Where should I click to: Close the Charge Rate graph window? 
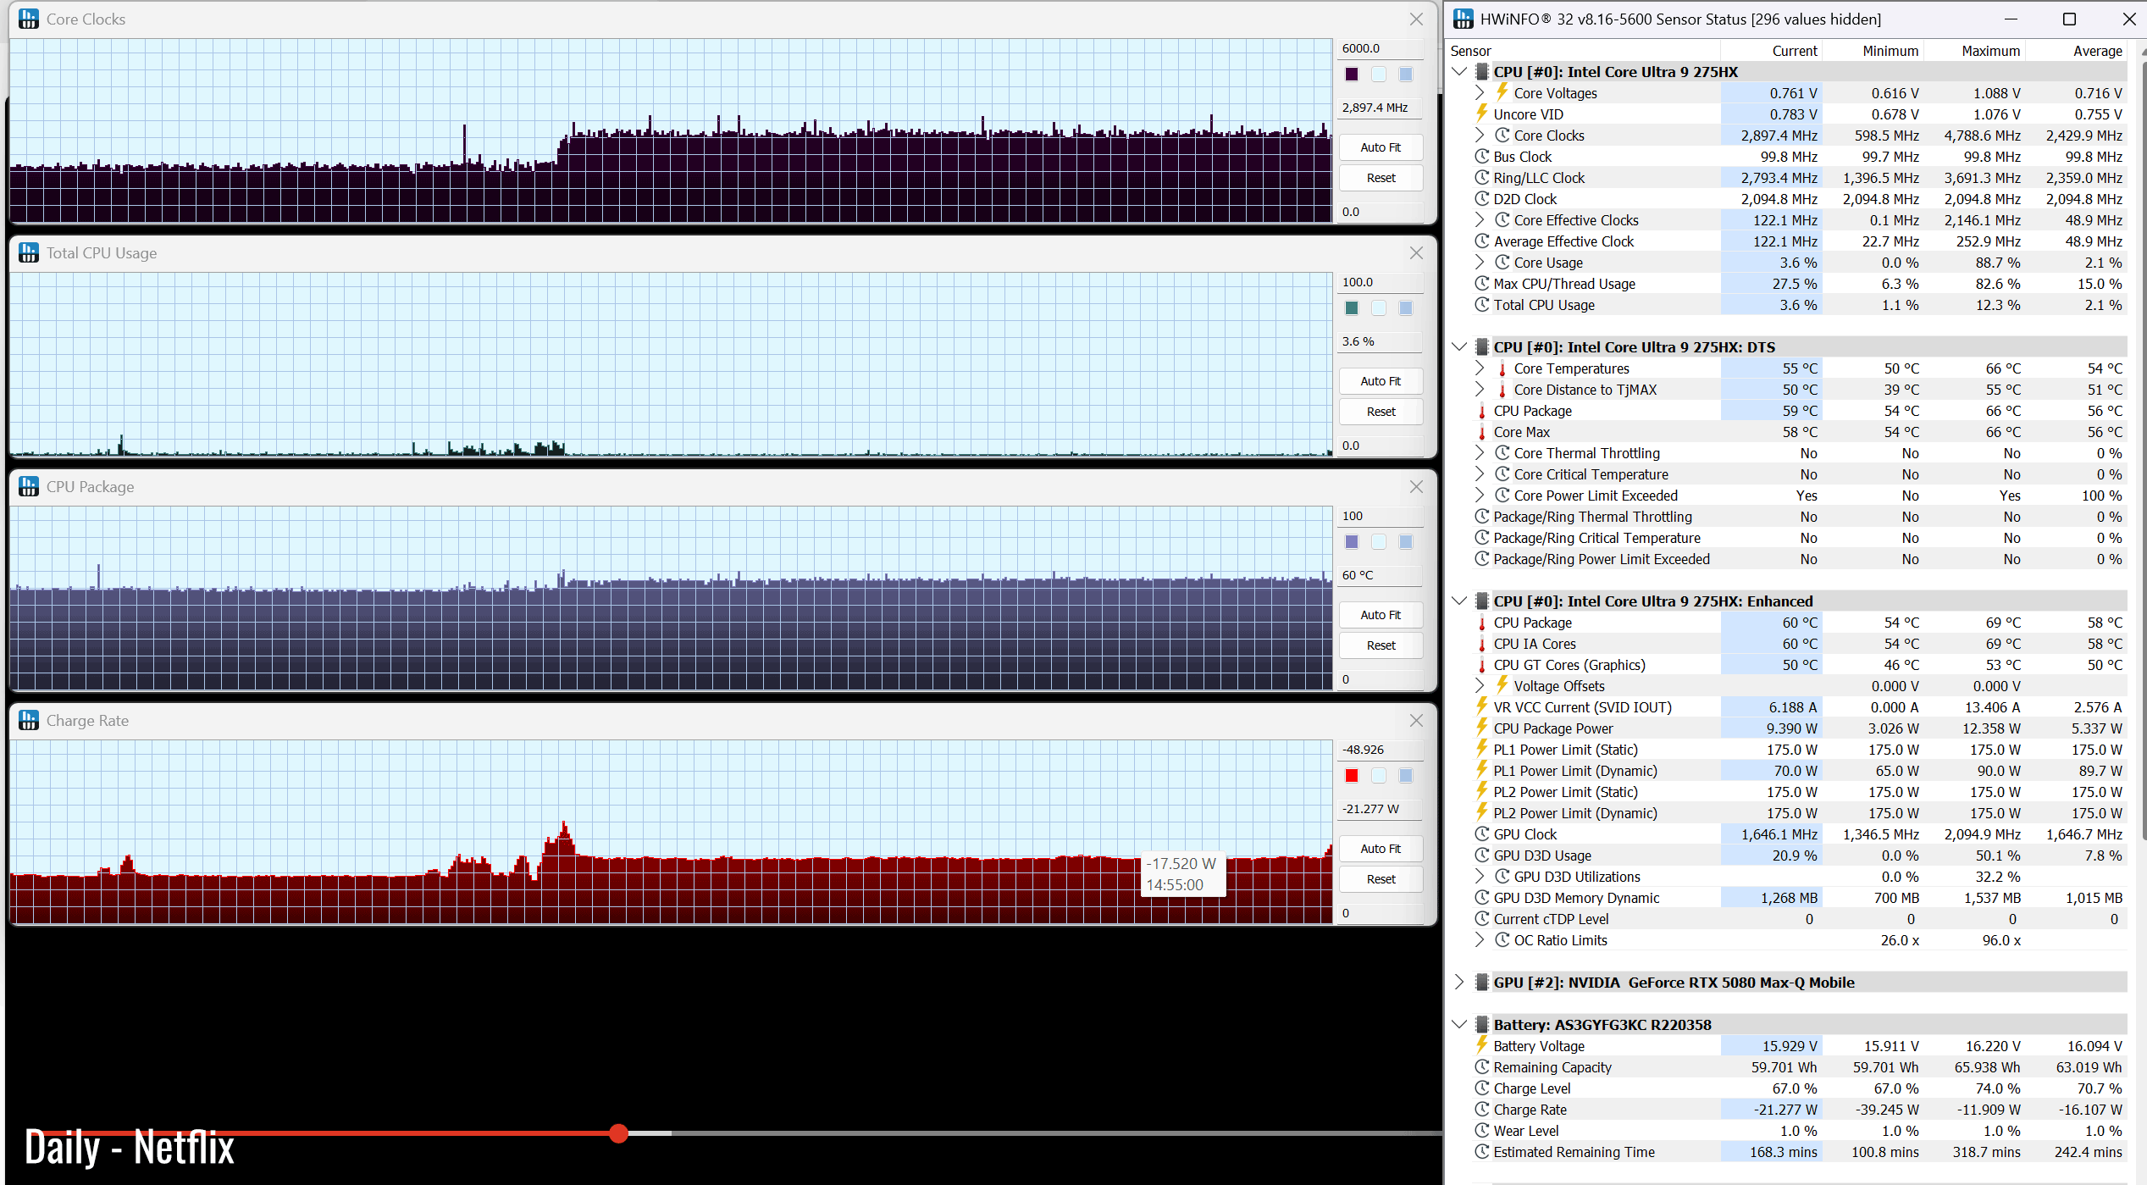[x=1416, y=721]
